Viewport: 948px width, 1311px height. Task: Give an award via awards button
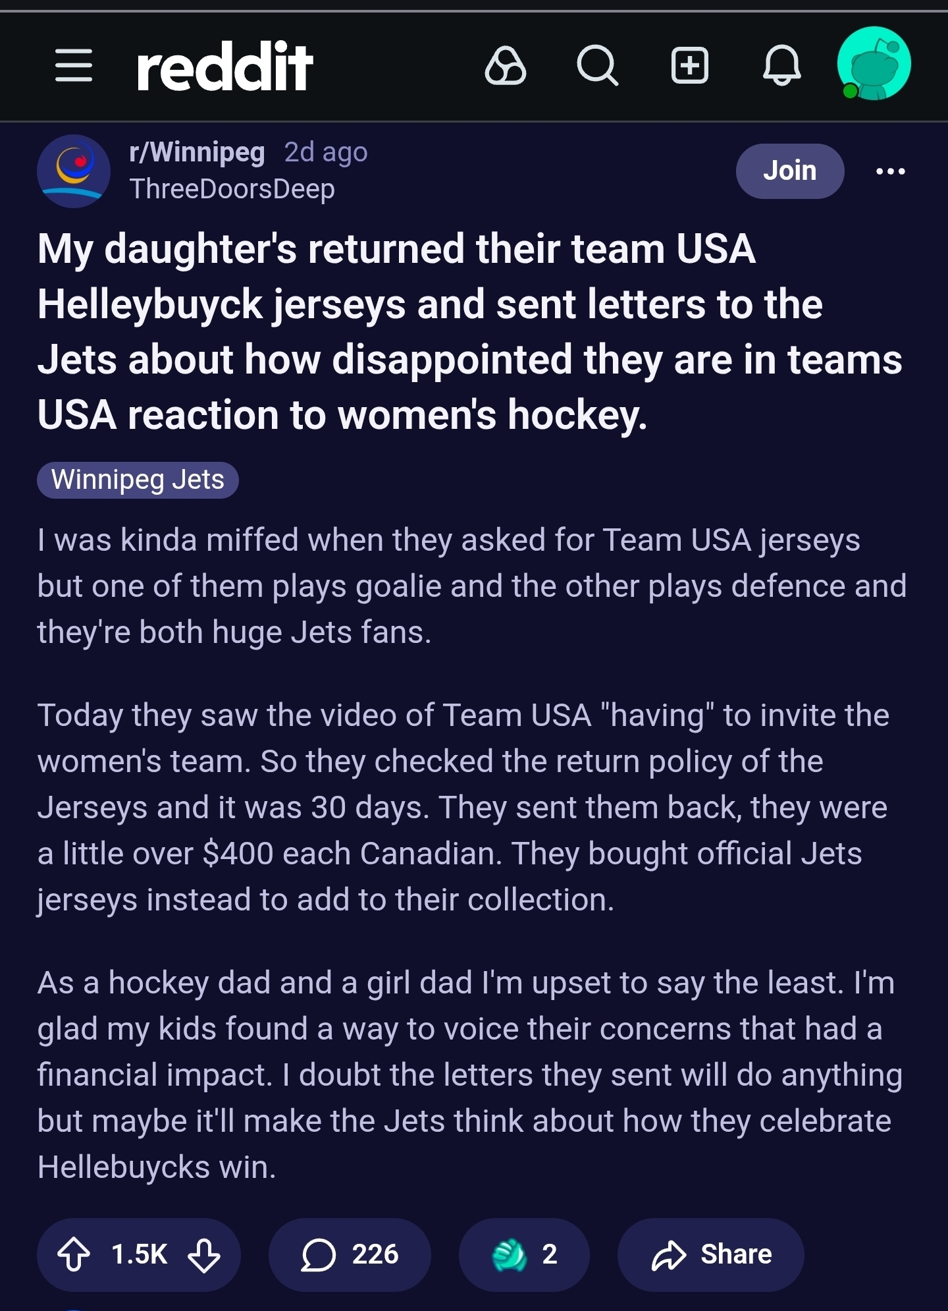523,1254
